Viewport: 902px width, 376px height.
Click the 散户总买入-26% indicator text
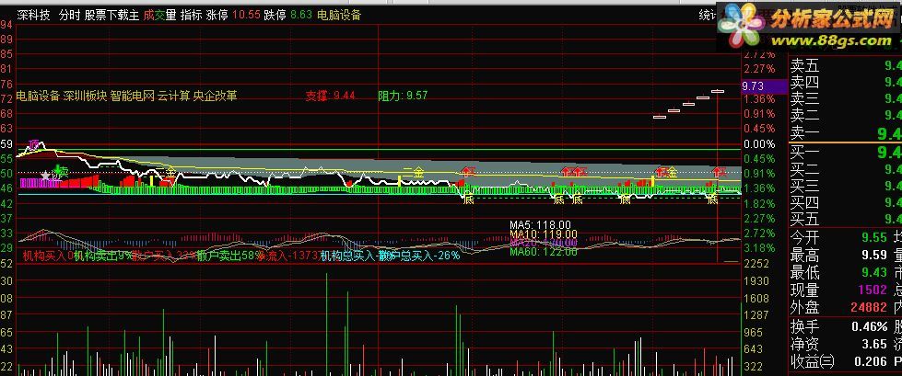coord(419,256)
